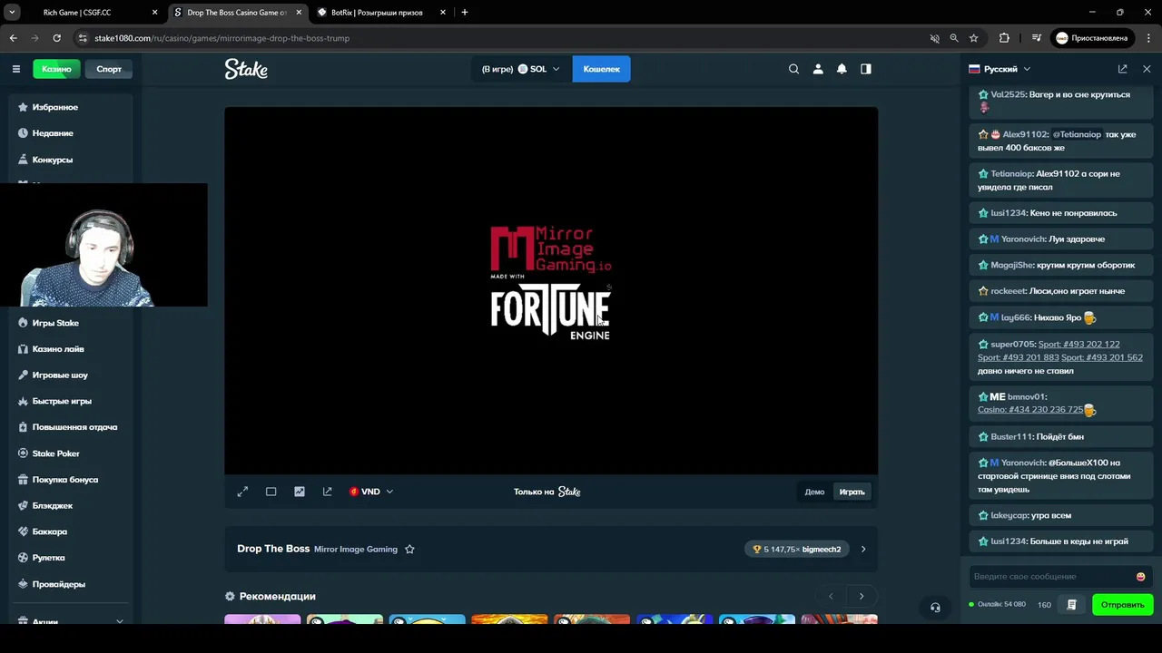Viewport: 1162px width, 653px height.
Task: Open Stake Poker in sidebar
Action: pyautogui.click(x=71, y=453)
